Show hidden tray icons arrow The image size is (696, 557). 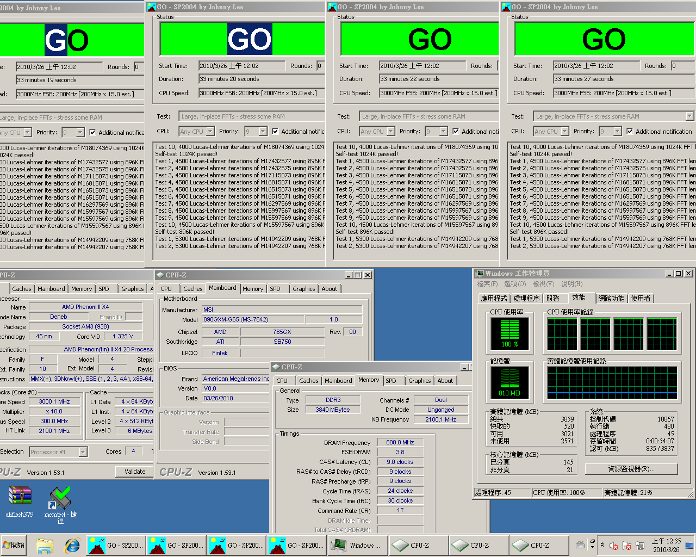click(x=602, y=544)
